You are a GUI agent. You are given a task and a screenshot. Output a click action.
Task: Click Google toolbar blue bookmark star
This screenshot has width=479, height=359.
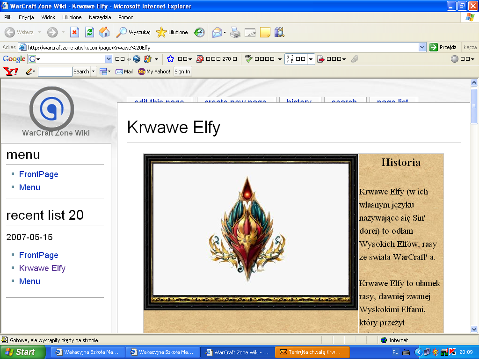coord(170,59)
